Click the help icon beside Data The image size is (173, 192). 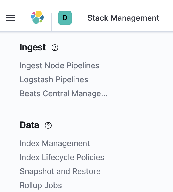[48, 125]
